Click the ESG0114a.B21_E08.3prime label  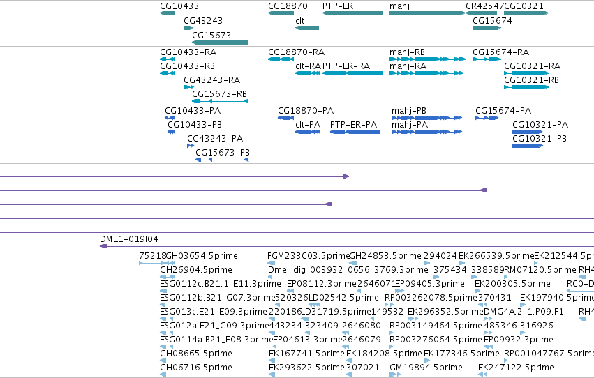[x=216, y=340]
